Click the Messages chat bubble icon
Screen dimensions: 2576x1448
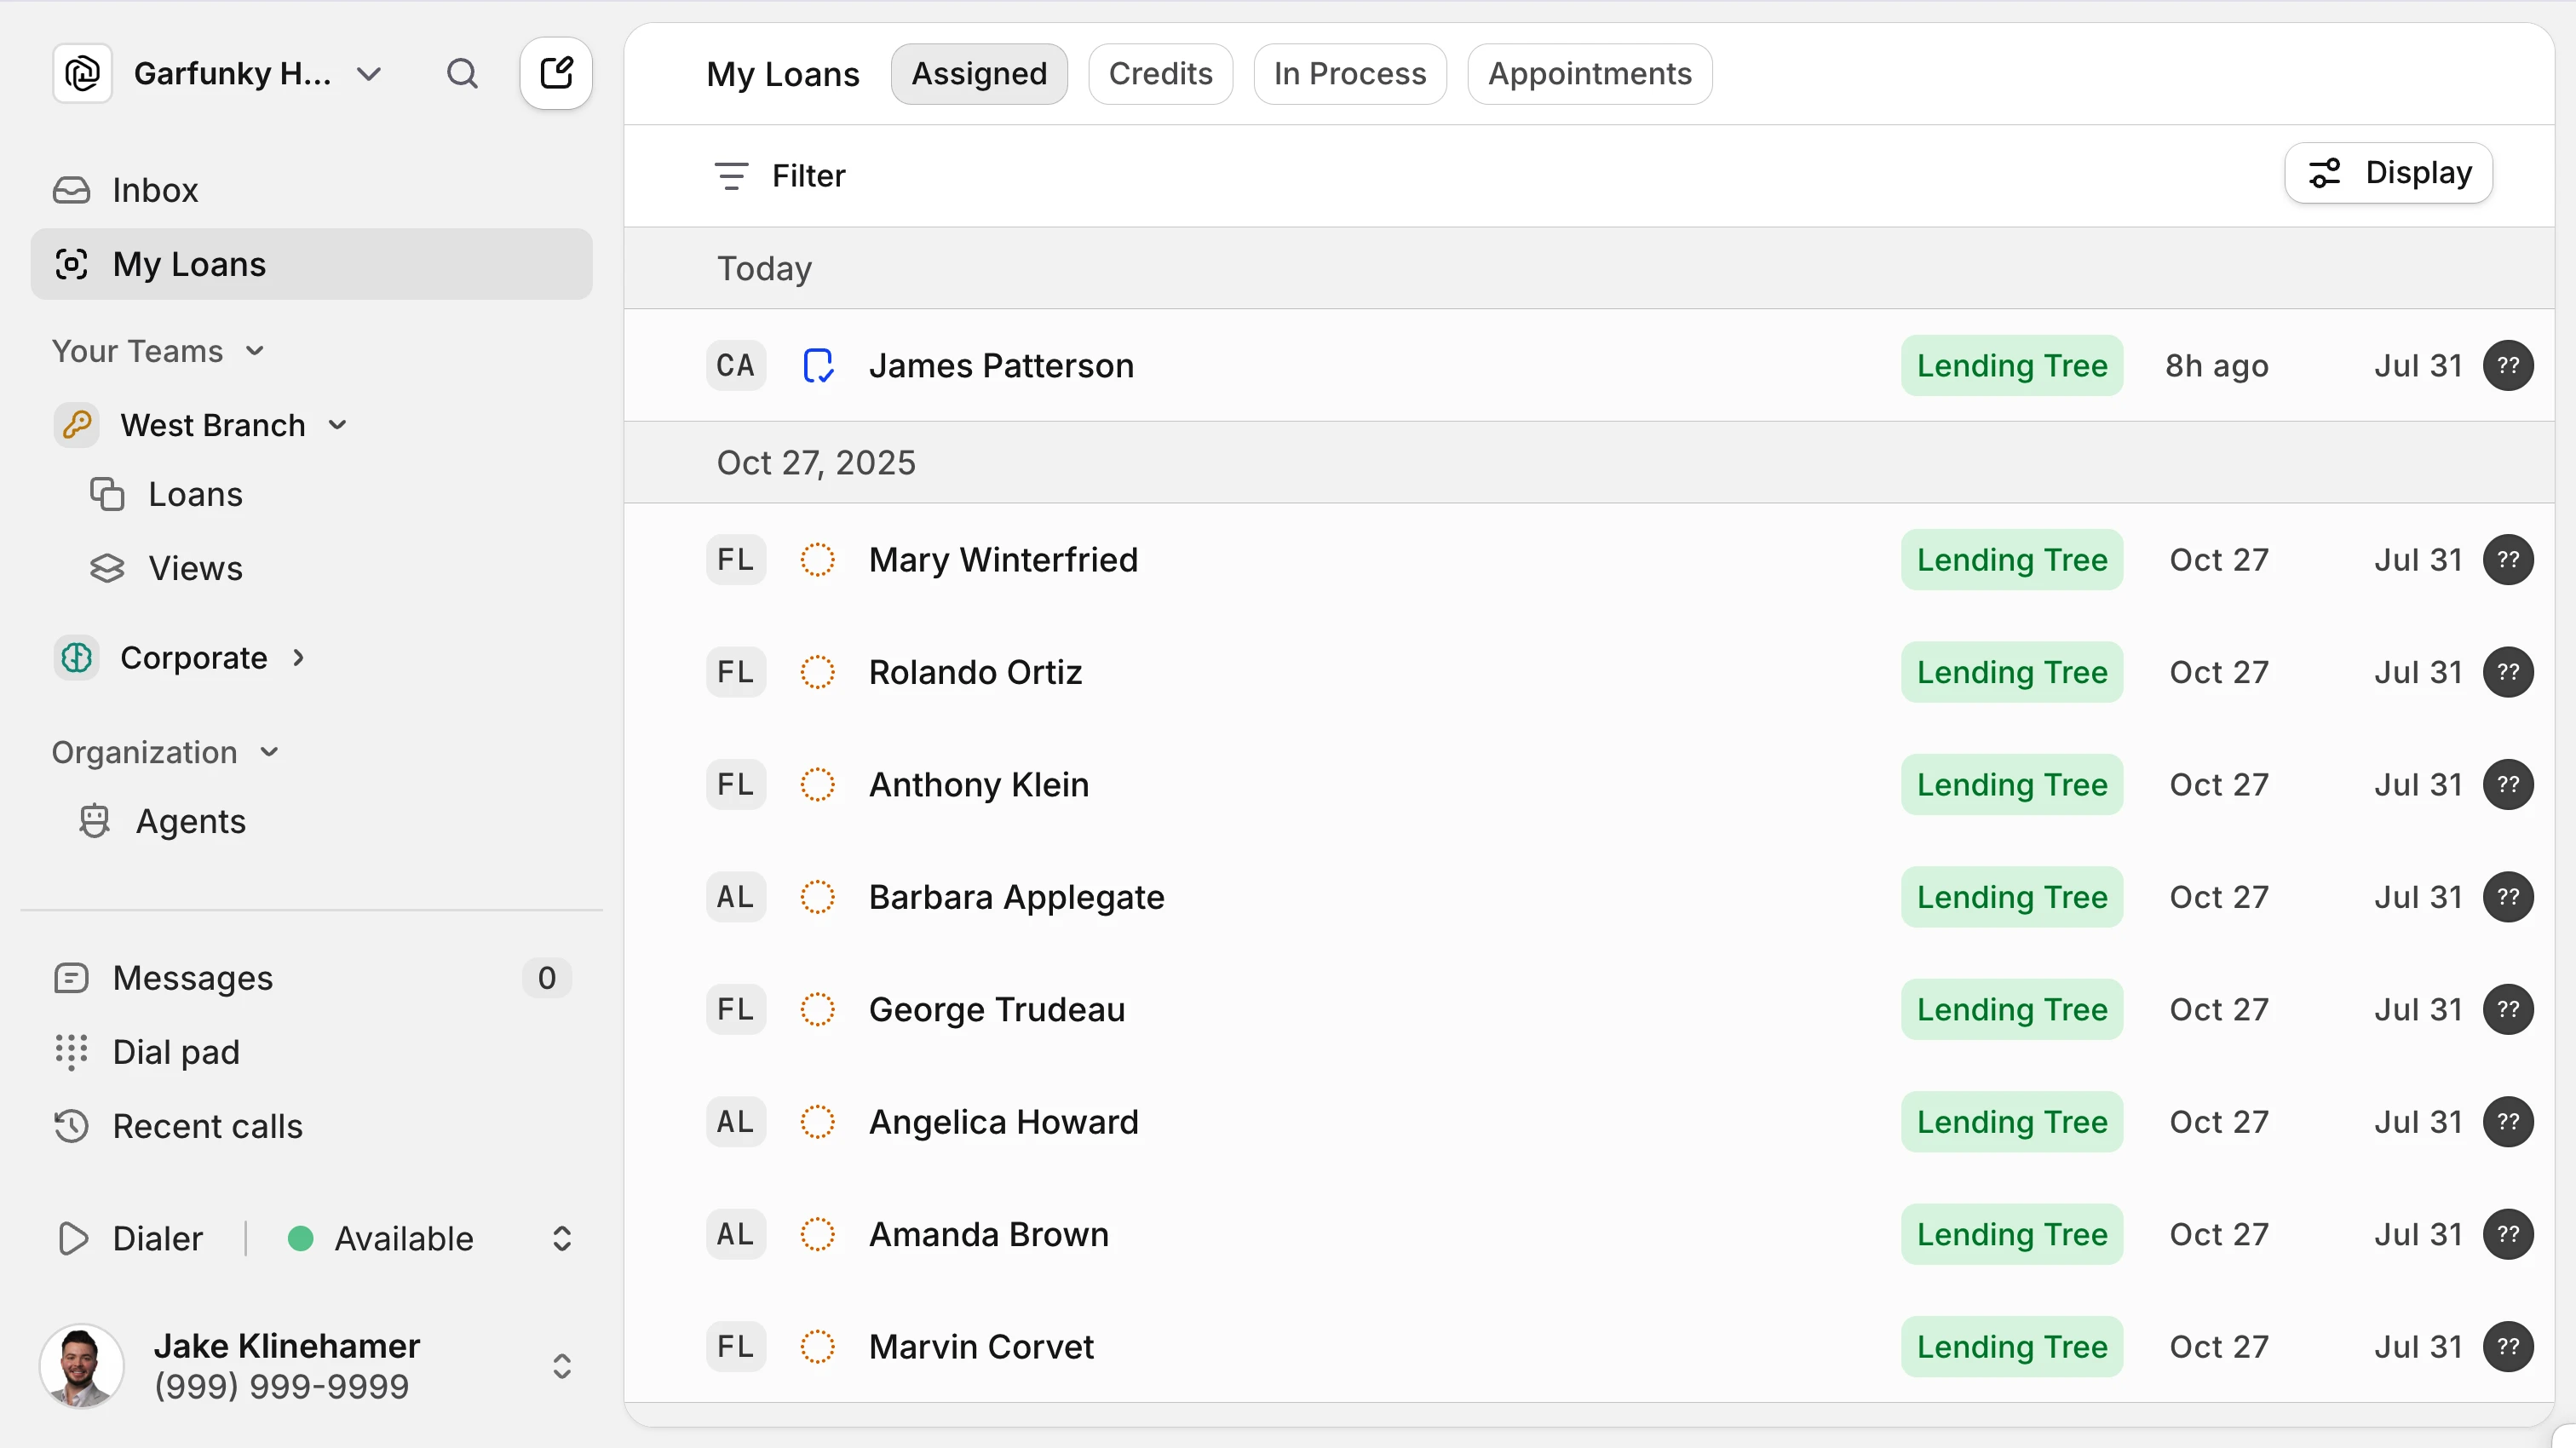(x=71, y=978)
